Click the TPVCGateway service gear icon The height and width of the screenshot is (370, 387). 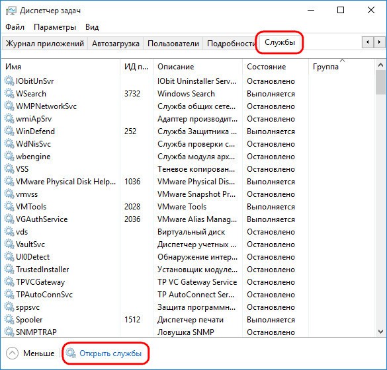point(9,282)
